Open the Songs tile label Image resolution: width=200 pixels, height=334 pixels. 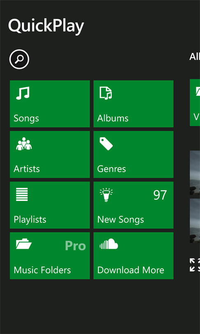[x=26, y=118]
